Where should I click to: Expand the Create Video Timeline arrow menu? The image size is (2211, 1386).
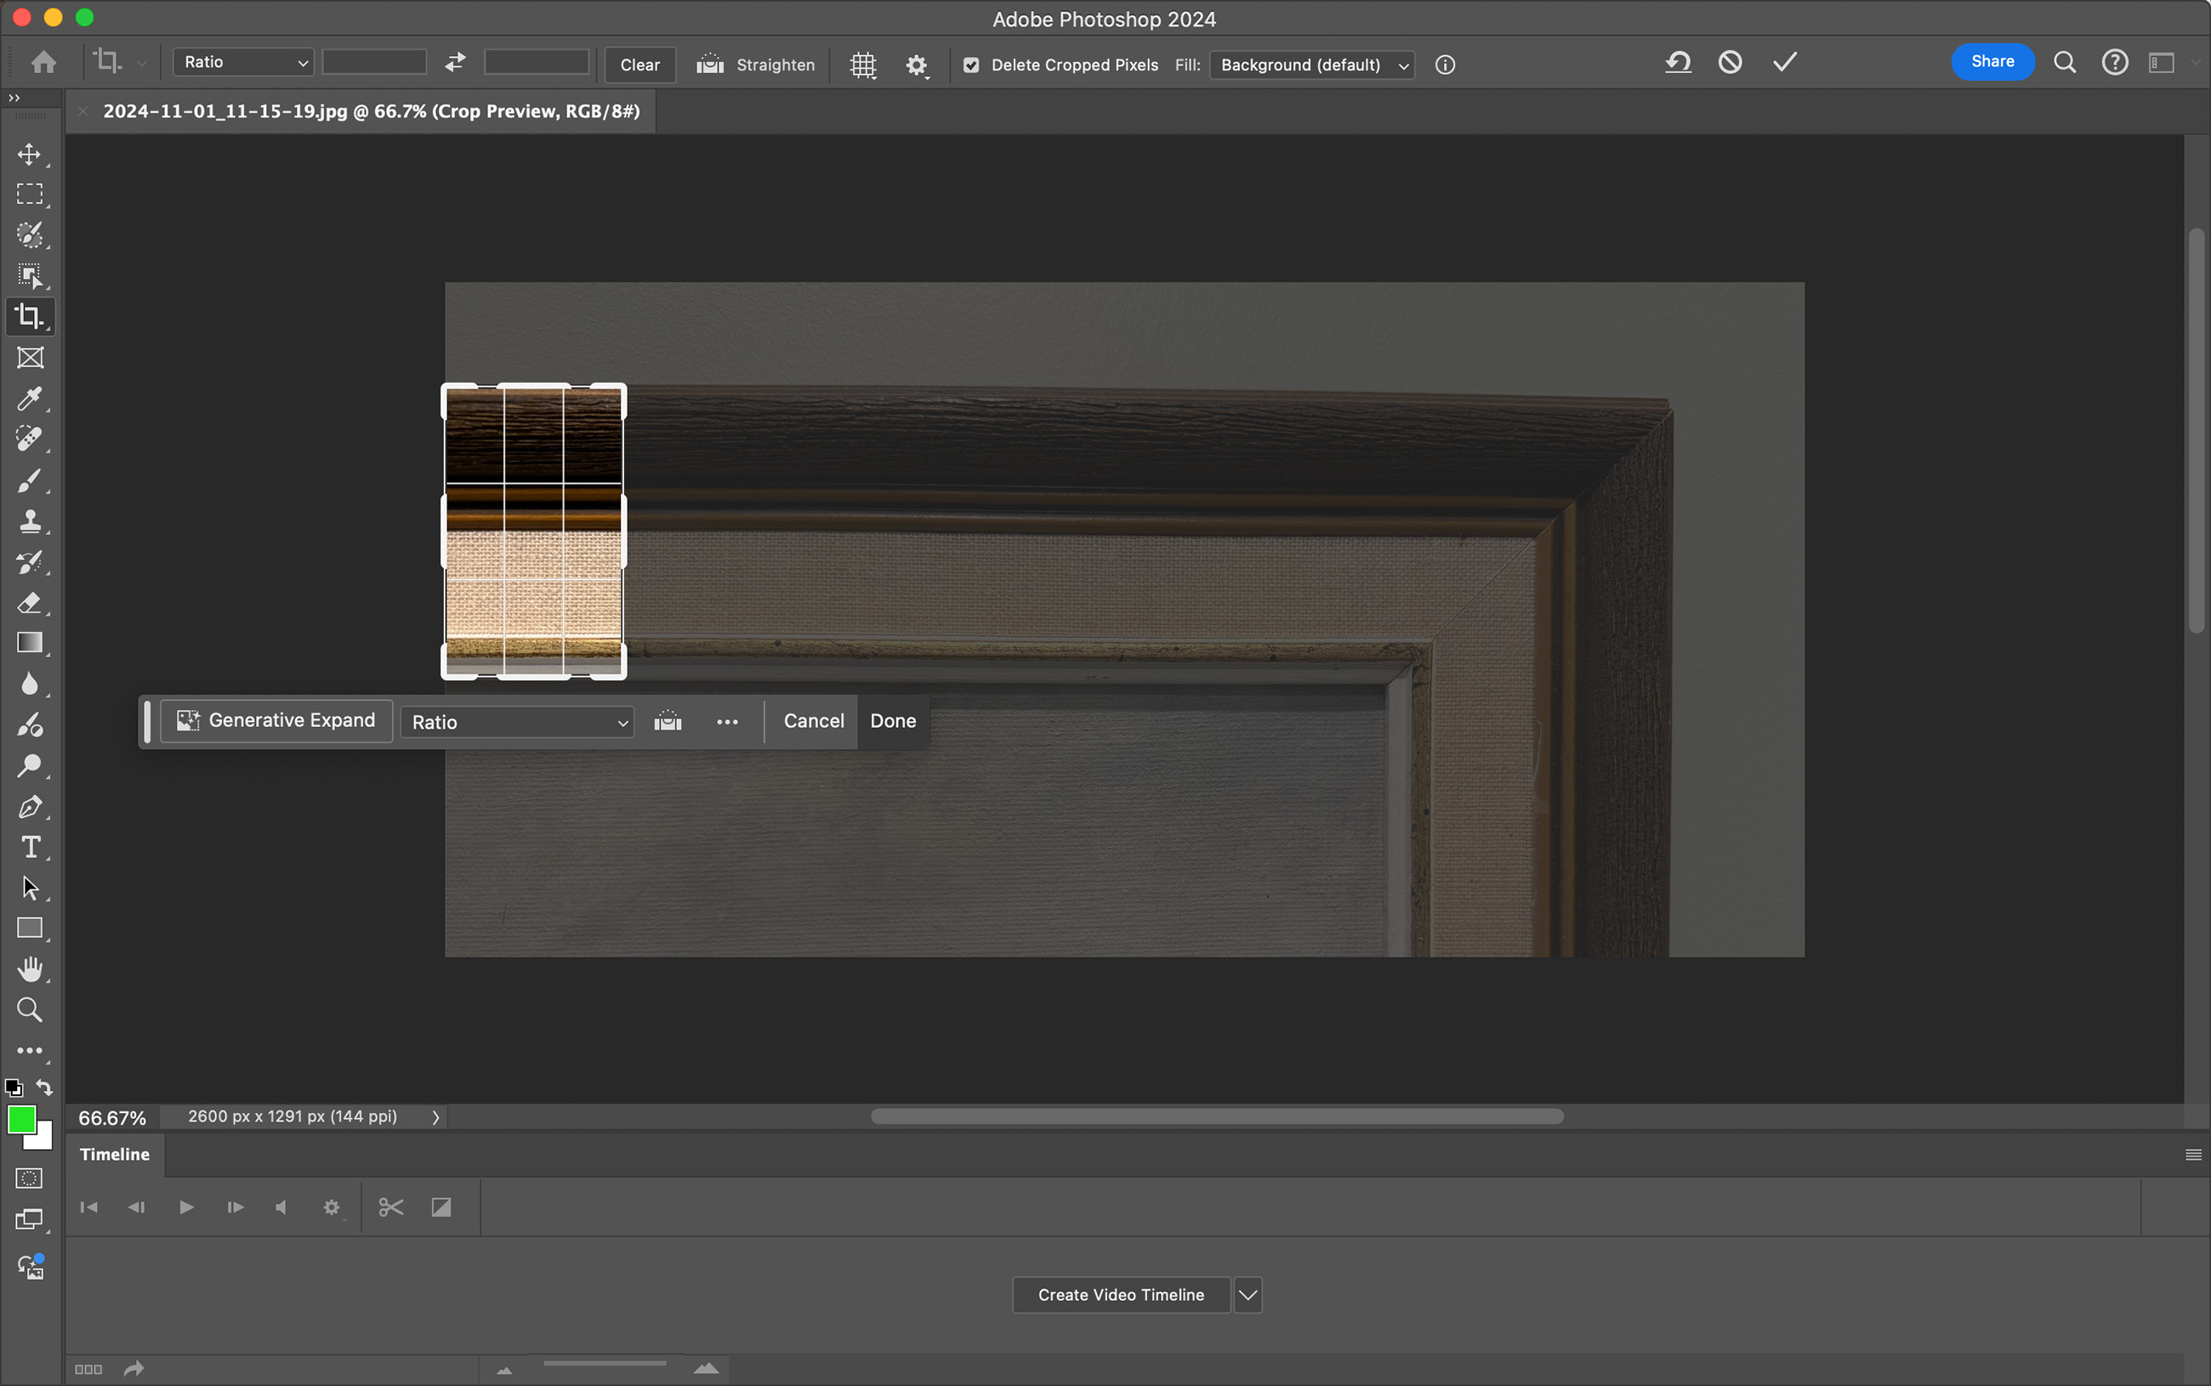(x=1248, y=1294)
